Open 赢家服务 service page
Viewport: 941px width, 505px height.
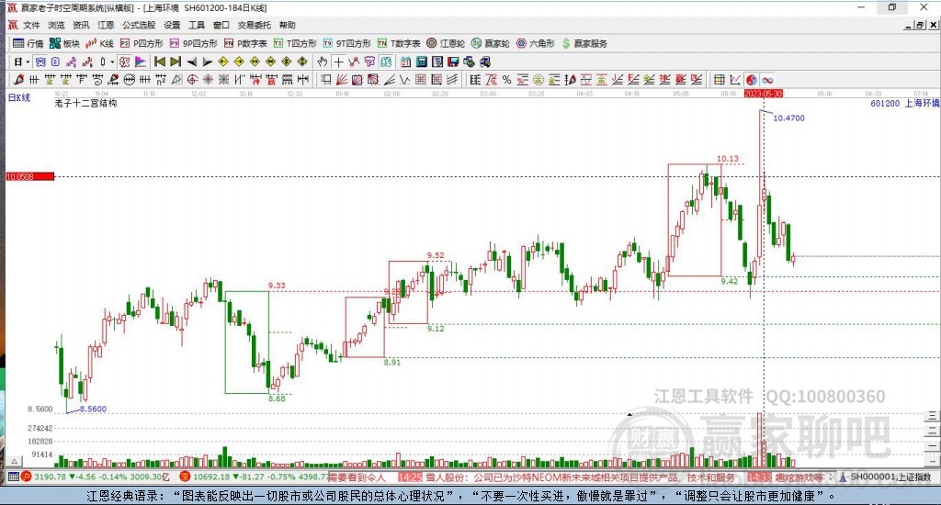click(x=584, y=43)
